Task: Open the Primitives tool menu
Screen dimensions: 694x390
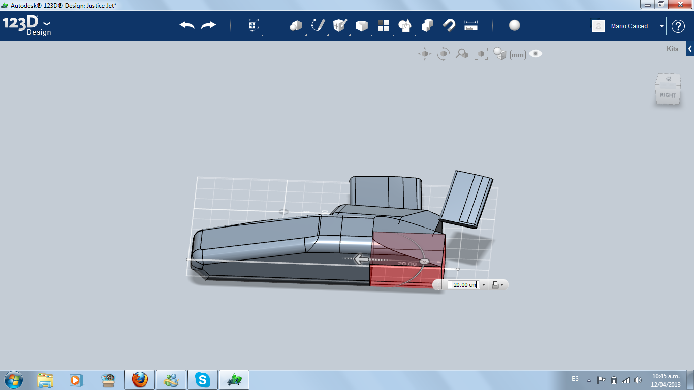Action: pyautogui.click(x=296, y=25)
